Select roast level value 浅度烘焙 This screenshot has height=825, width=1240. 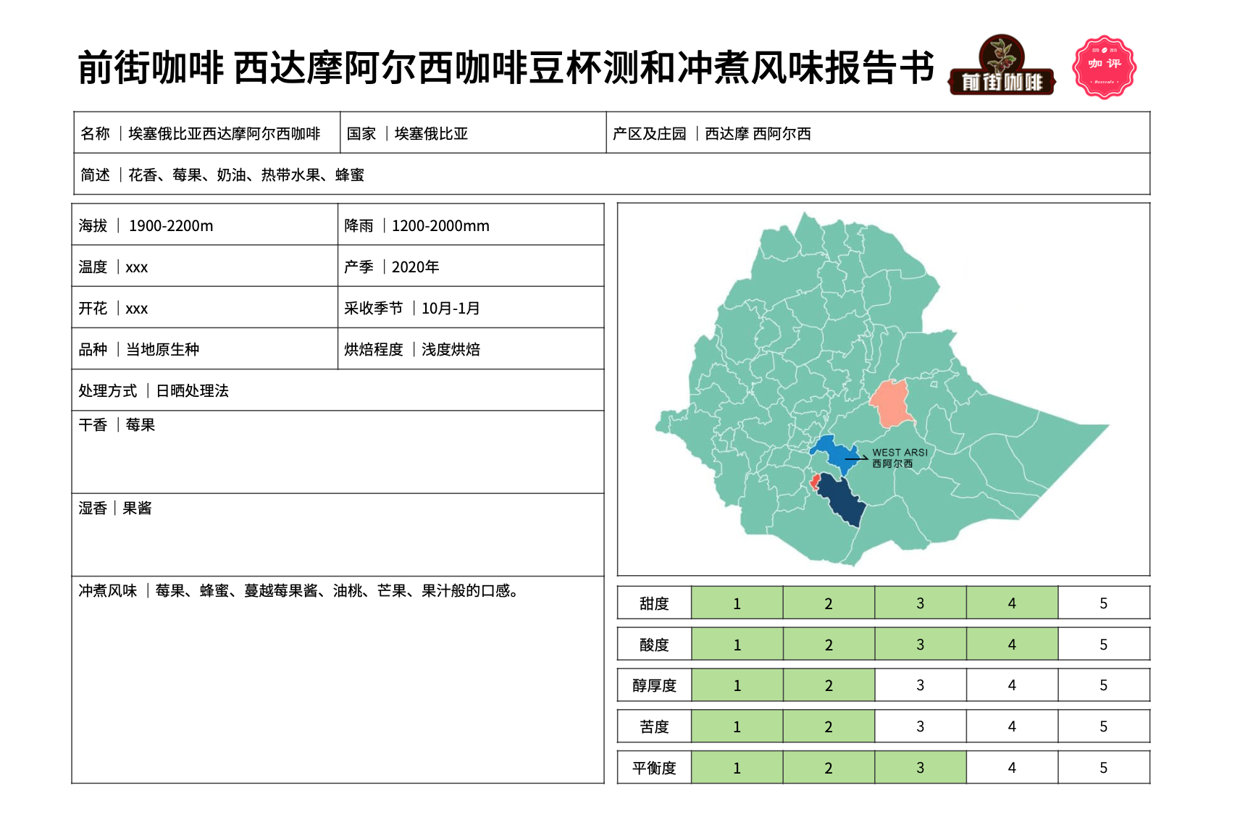pyautogui.click(x=451, y=349)
